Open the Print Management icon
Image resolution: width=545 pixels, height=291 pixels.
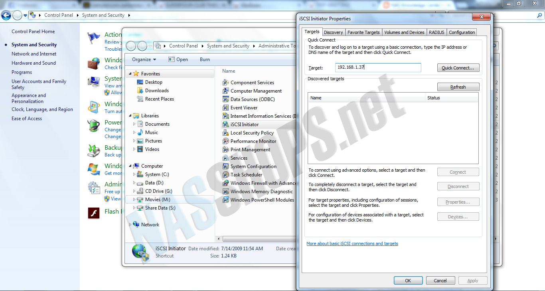(x=226, y=150)
